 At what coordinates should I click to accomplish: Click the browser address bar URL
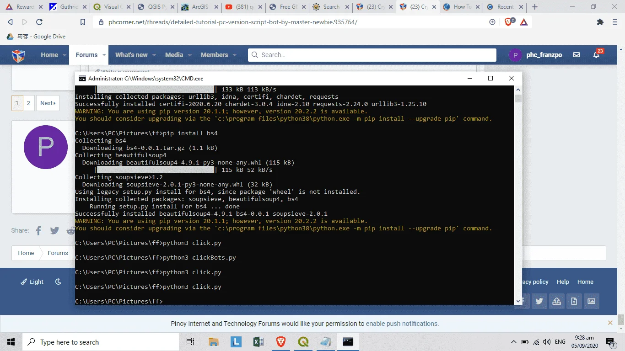coord(232,22)
